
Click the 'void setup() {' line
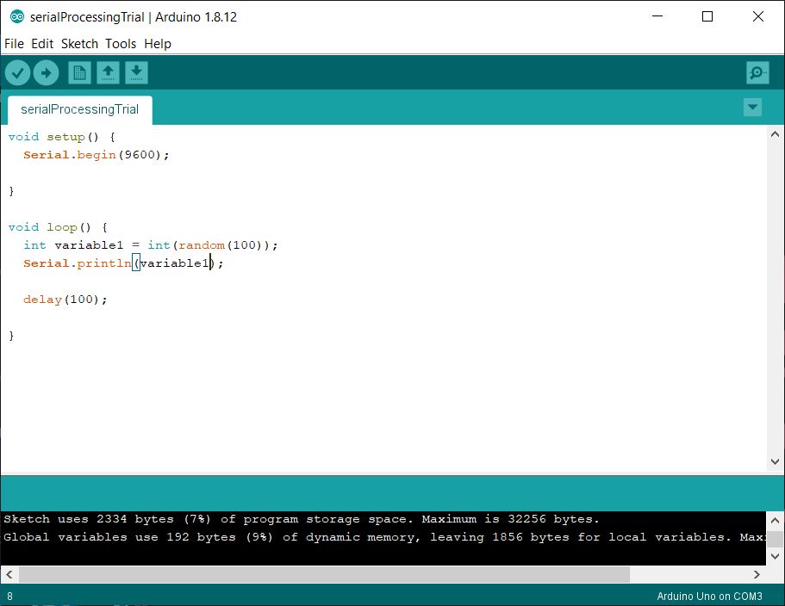click(61, 137)
